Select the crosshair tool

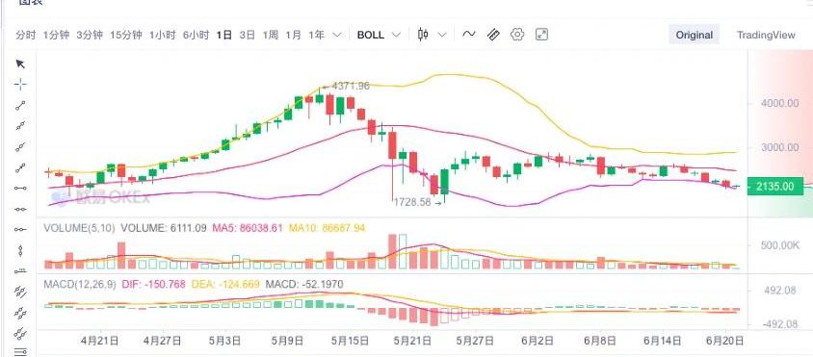[x=20, y=85]
